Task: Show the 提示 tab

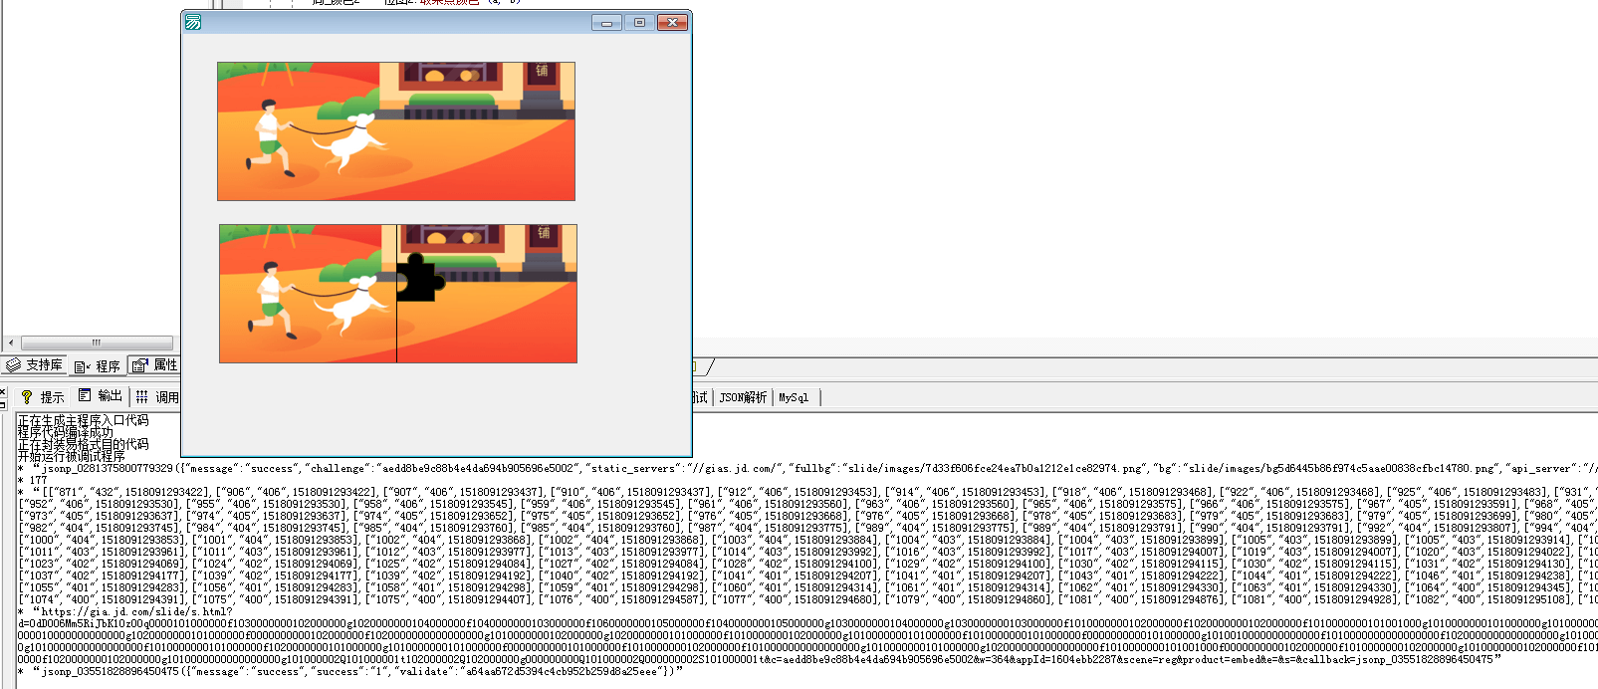Action: coord(42,397)
